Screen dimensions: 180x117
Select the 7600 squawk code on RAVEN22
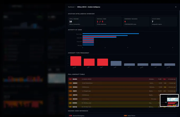pos(165,87)
